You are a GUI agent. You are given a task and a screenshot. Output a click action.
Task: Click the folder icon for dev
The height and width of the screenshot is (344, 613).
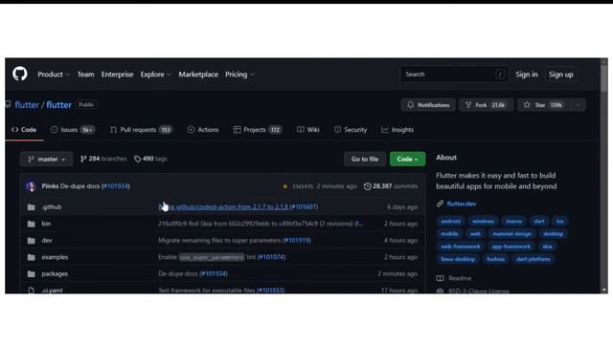[x=32, y=241]
